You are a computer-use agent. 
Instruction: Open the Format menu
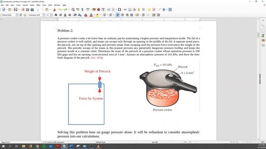click(25, 5)
